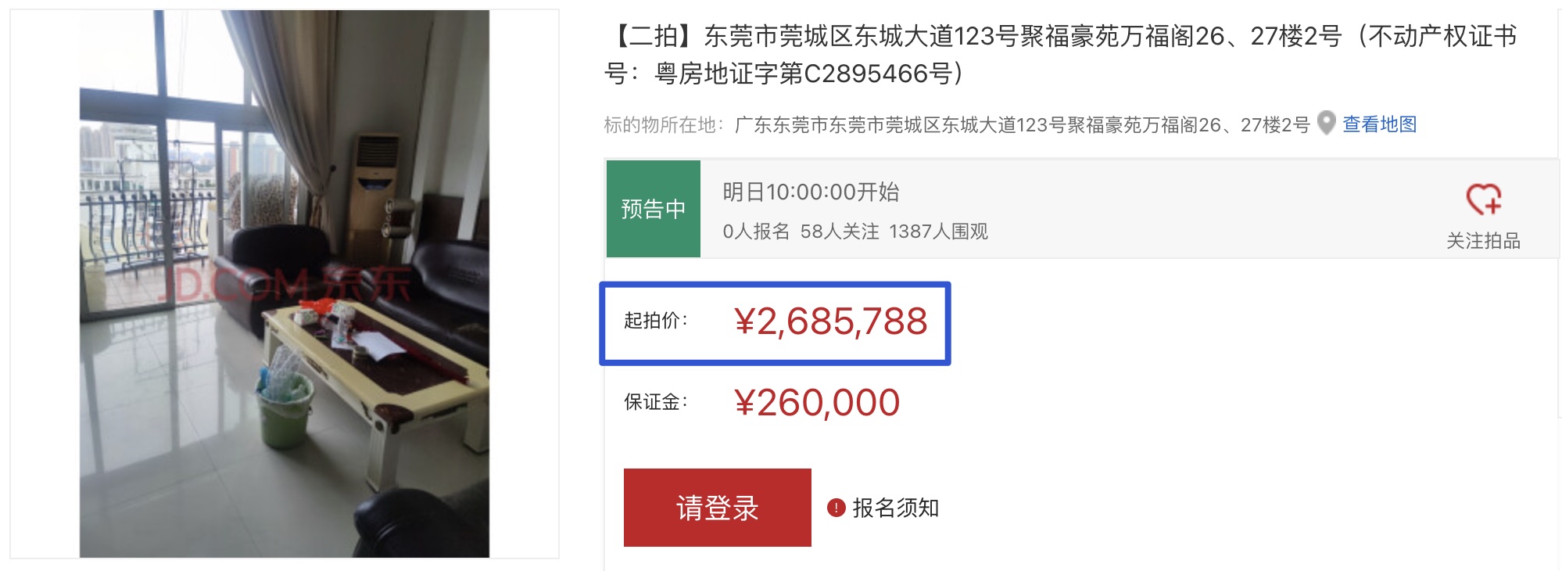Click the 58人关注 followers count
Screen dimensions: 1562x571
840,232
